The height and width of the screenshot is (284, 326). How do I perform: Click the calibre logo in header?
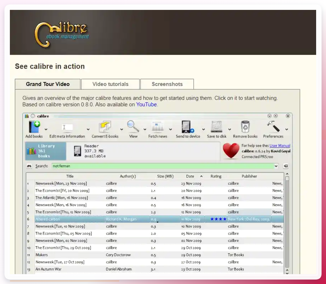coord(62,34)
